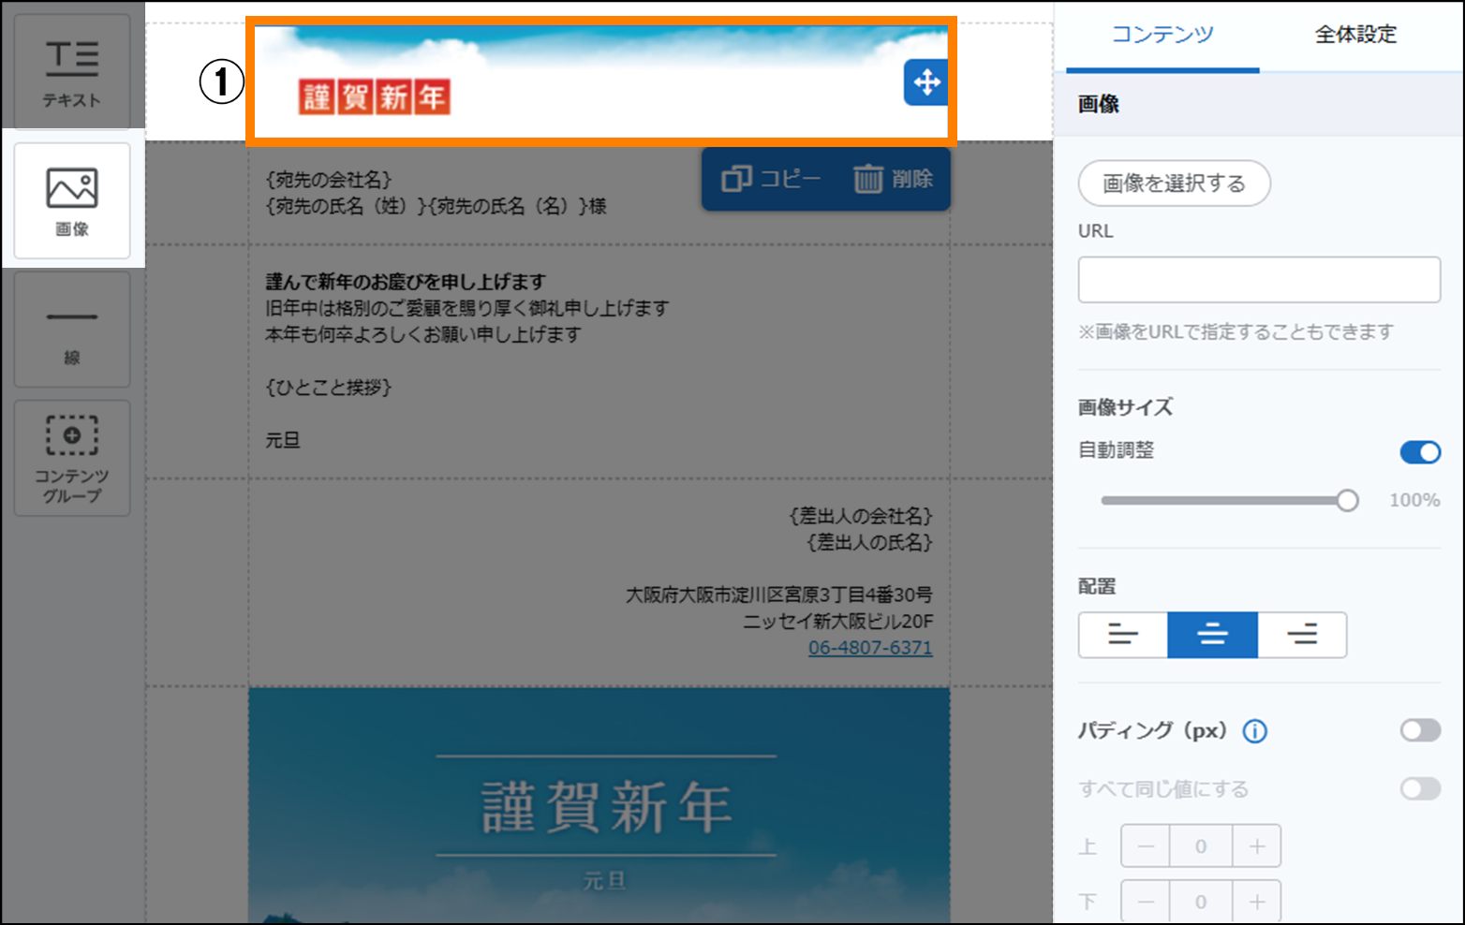Screen dimensions: 1465x925
Task: Open the コンテンツ tab
Action: point(1162,35)
